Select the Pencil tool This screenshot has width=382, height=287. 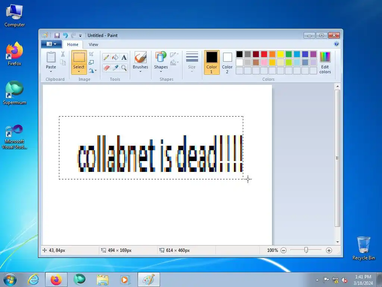106,57
